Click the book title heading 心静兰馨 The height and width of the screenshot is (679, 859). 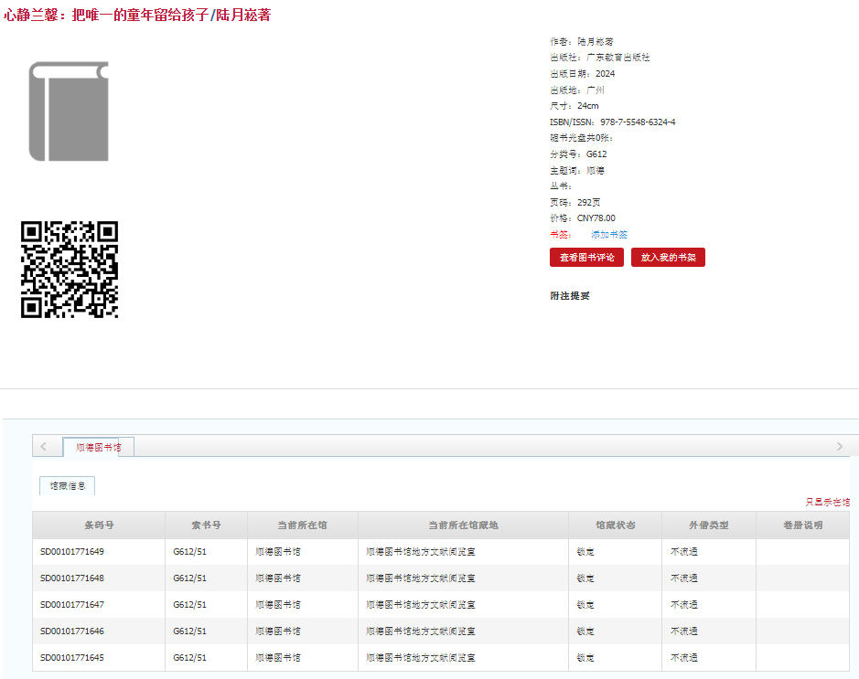click(137, 15)
